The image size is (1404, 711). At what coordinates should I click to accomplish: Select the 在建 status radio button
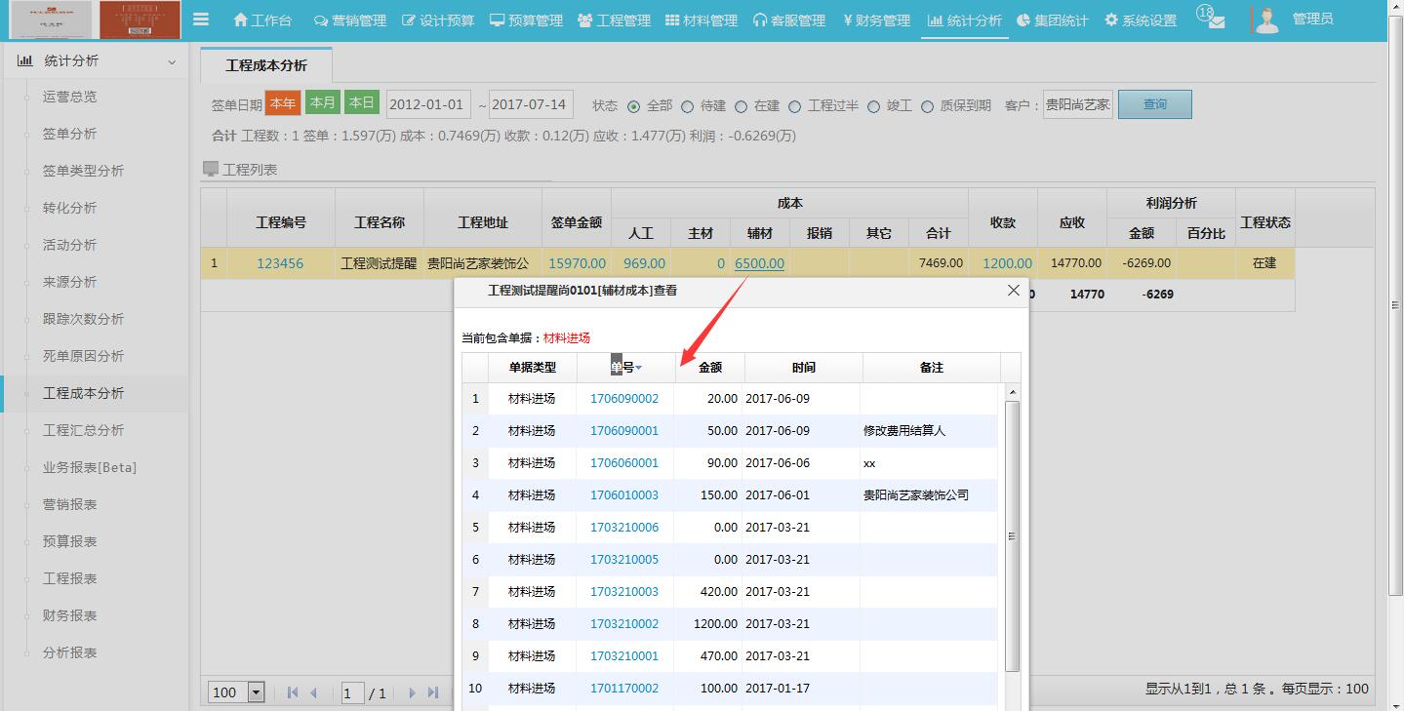coord(742,106)
